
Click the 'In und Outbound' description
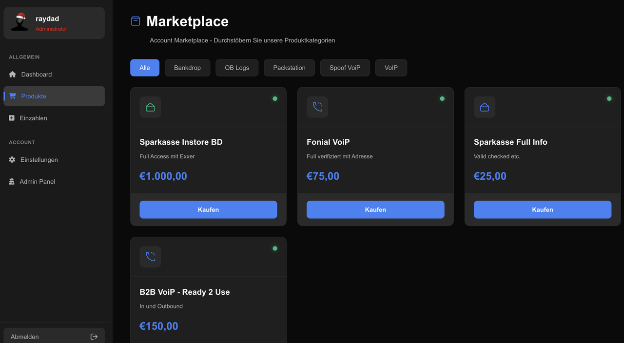coord(161,306)
